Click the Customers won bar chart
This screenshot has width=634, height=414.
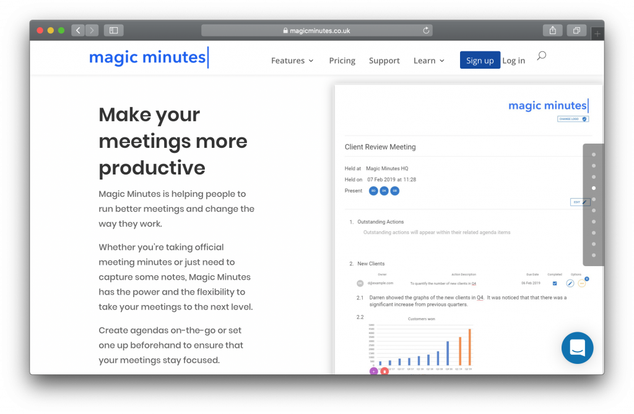420,344
